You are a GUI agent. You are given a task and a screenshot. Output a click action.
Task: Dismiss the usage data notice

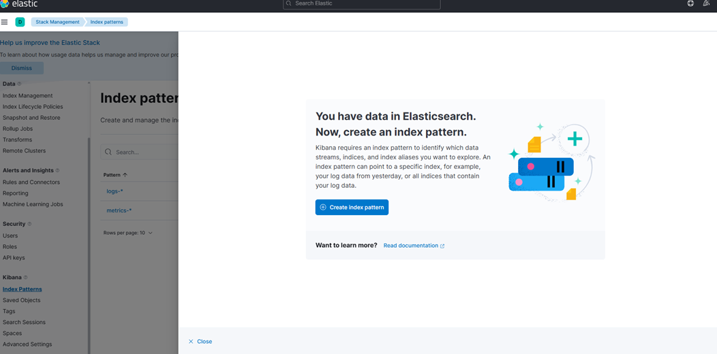(22, 68)
